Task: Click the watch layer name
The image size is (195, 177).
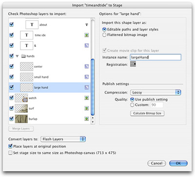Action: click(33, 98)
